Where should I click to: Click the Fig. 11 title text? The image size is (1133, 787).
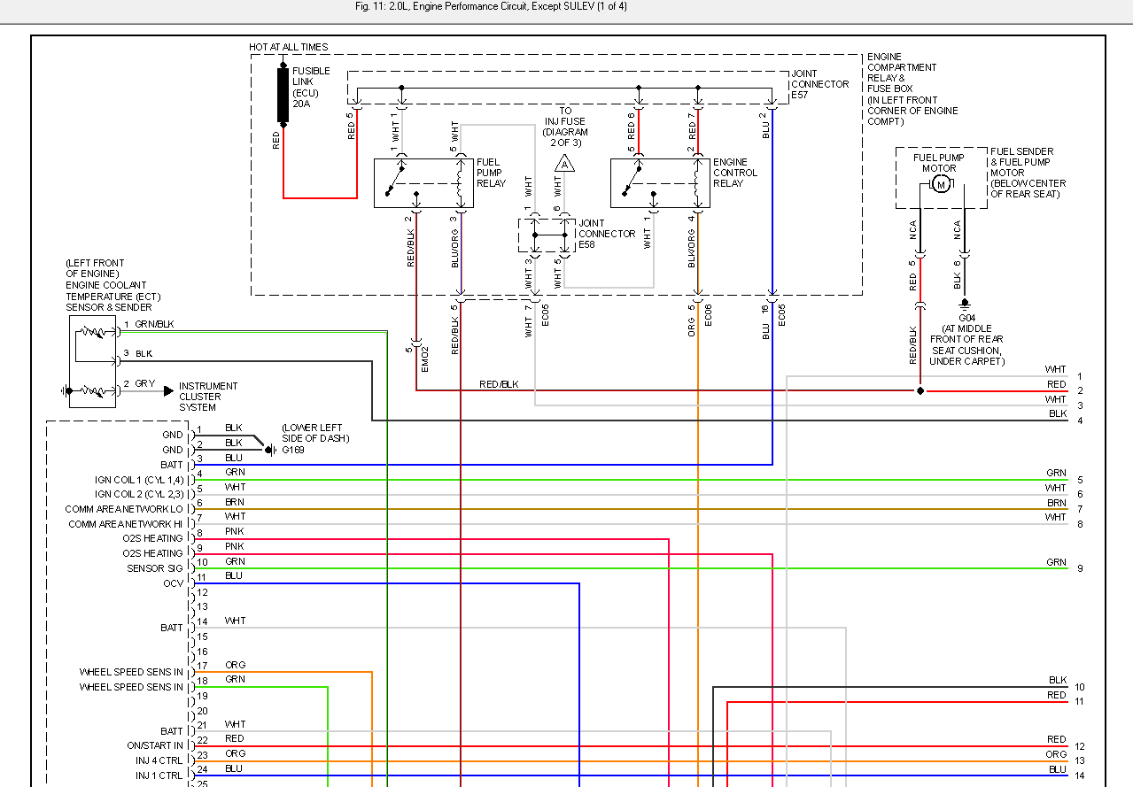click(x=565, y=6)
